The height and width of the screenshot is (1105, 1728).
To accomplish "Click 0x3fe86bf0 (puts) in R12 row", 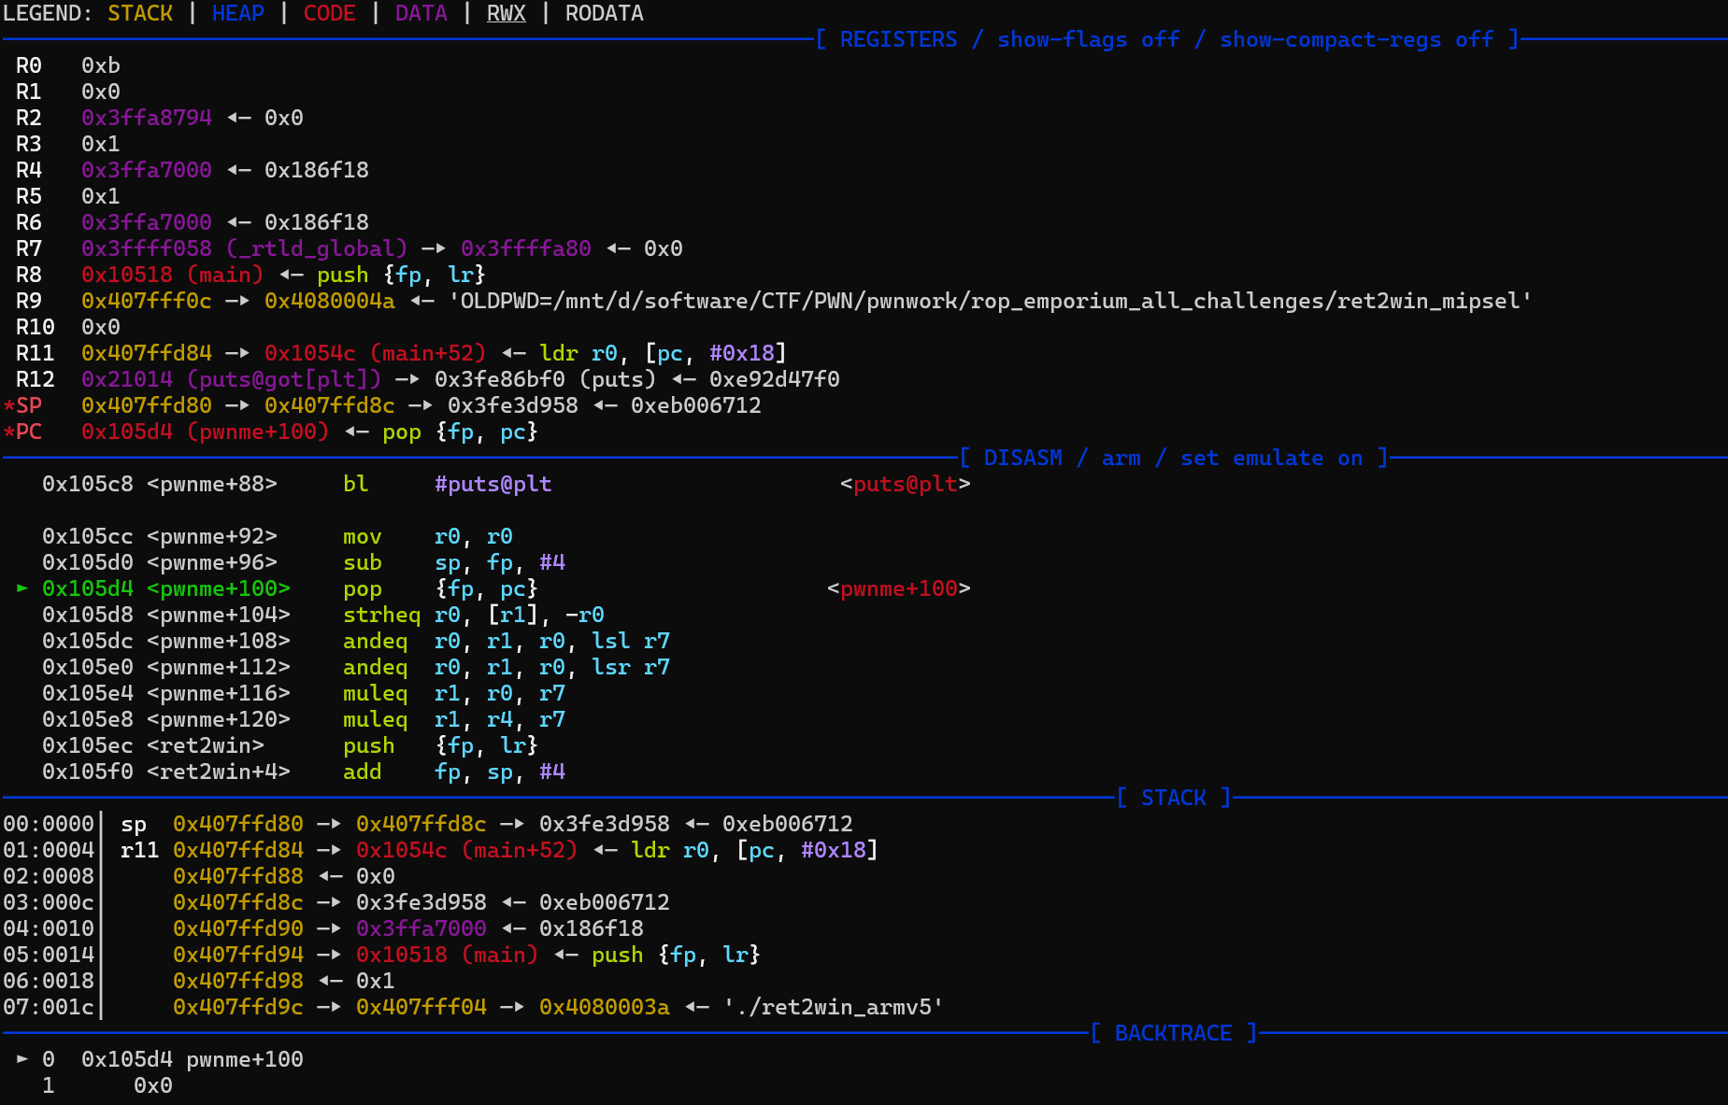I will [x=546, y=379].
